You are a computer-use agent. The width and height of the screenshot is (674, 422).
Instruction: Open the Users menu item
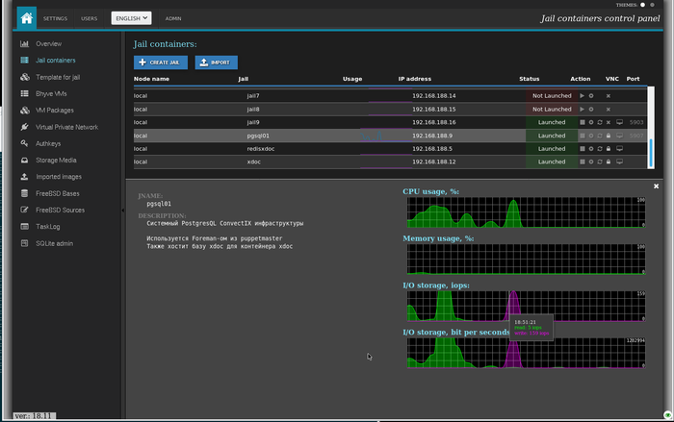point(90,18)
